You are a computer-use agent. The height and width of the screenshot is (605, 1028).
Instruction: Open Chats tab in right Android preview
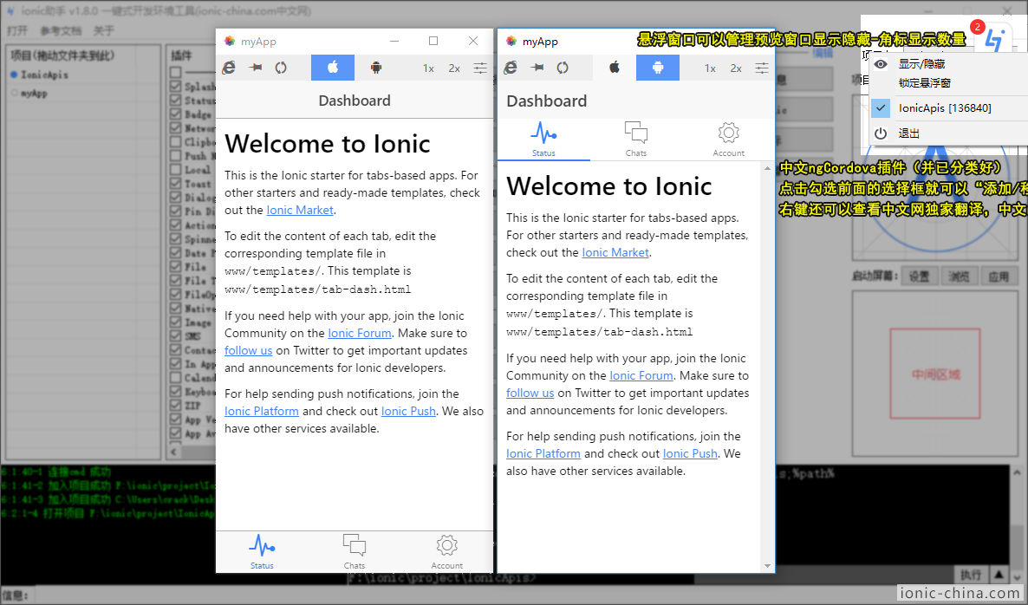click(x=636, y=140)
